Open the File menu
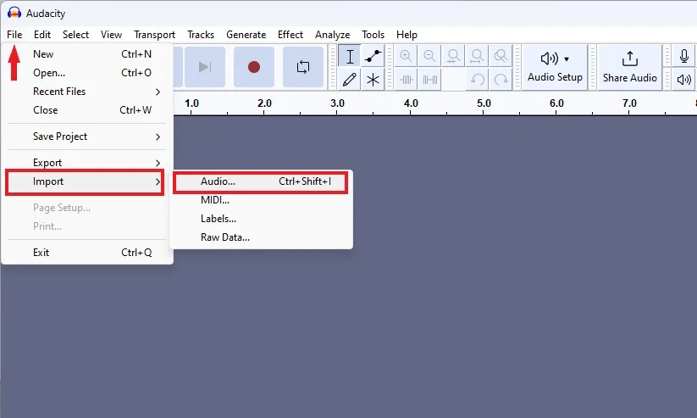Viewport: 697px width, 418px height. tap(14, 34)
